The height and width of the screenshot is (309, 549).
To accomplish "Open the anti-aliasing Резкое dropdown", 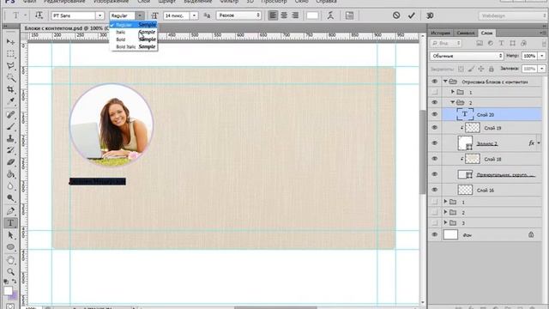I will click(238, 15).
